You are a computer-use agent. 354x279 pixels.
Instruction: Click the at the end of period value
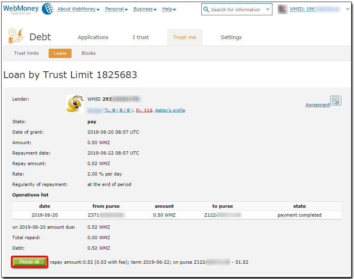pyautogui.click(x=109, y=184)
